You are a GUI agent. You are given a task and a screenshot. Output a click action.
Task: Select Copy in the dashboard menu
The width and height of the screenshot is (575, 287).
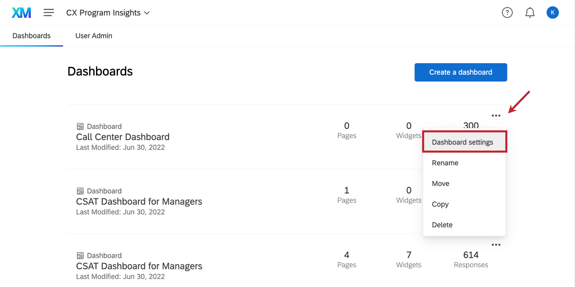click(440, 204)
